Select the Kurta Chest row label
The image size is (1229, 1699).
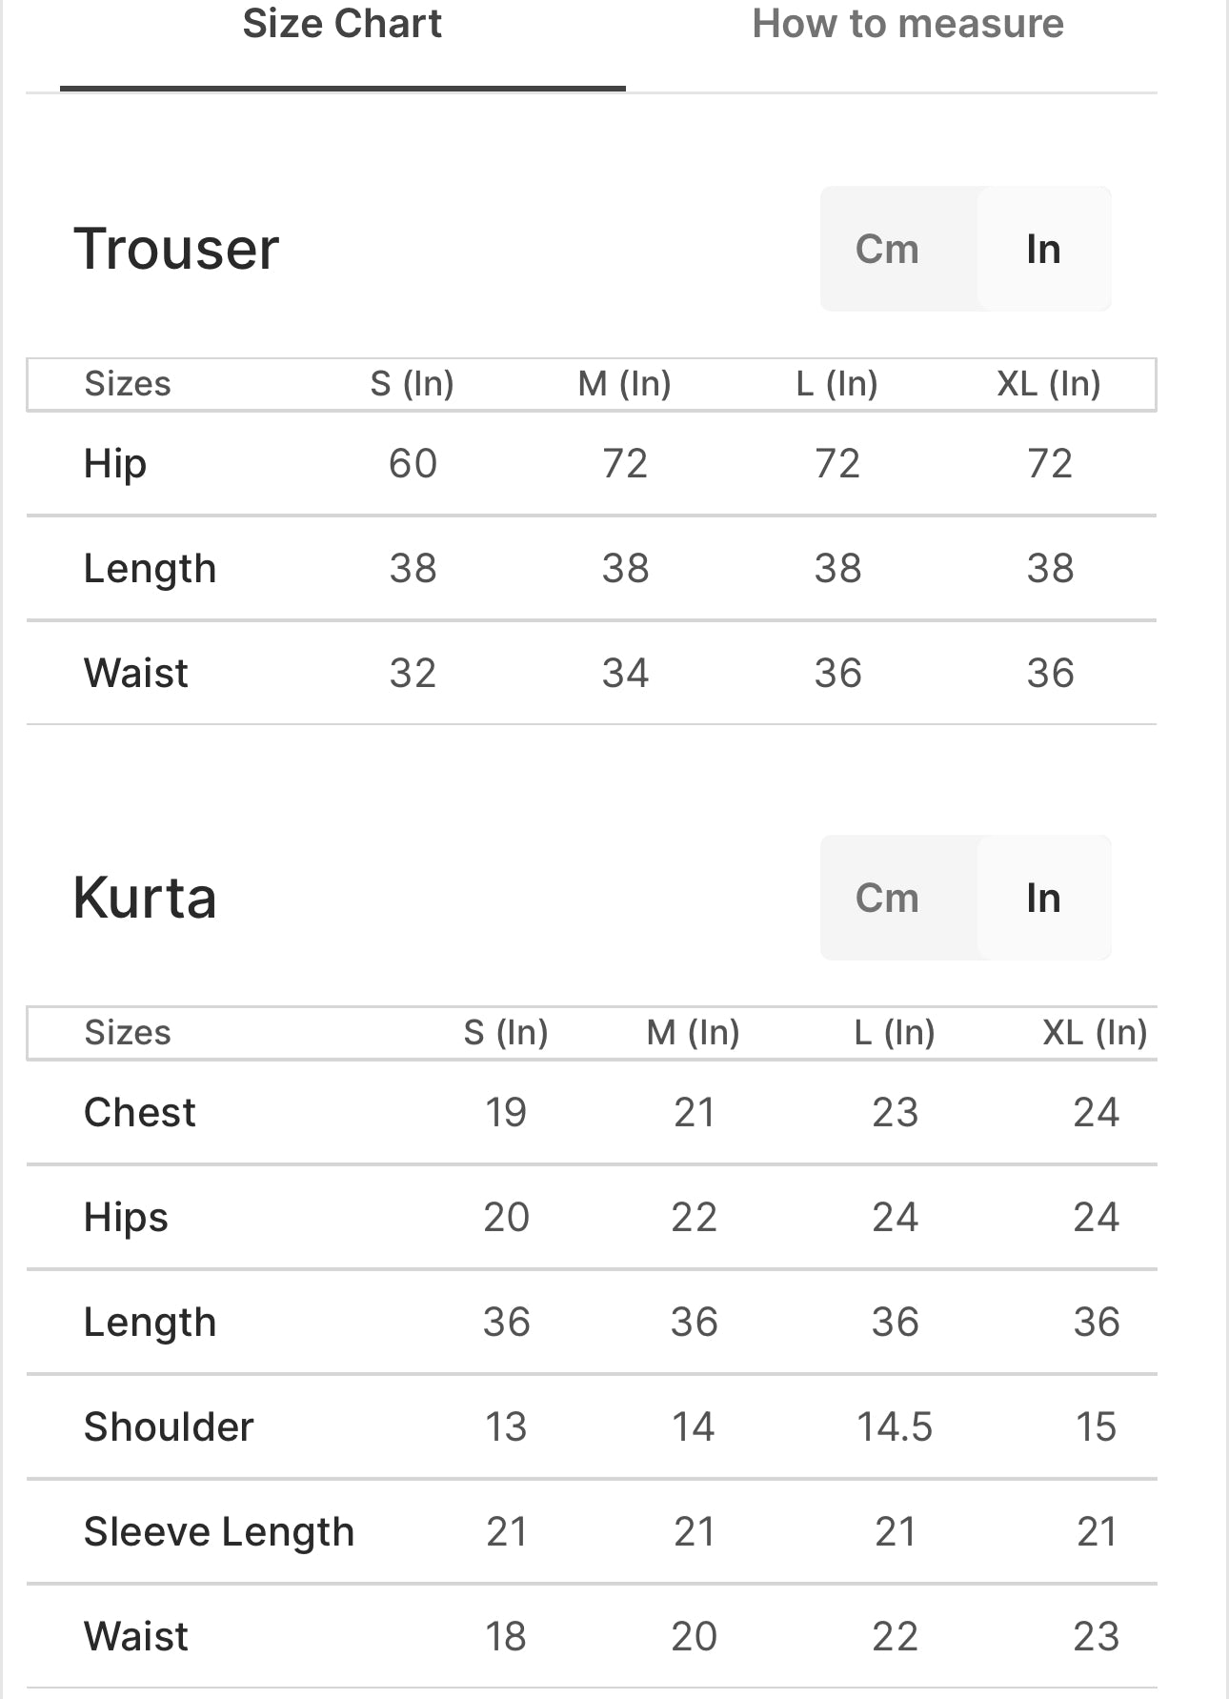[140, 1113]
